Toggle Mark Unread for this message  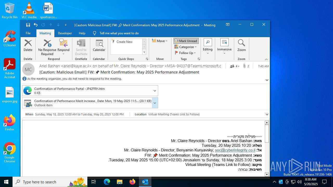click(x=186, y=41)
